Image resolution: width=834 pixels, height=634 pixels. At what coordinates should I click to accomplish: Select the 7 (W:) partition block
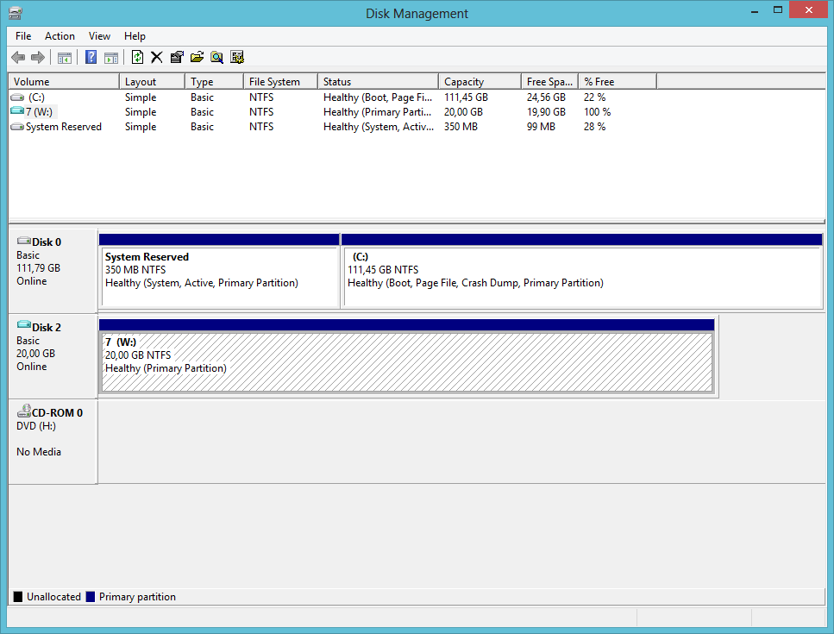point(406,362)
